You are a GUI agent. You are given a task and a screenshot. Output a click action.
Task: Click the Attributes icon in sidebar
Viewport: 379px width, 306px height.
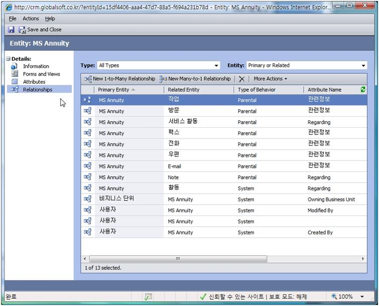pos(15,81)
